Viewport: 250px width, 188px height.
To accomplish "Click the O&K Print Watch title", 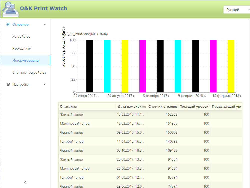I will tap(43, 8).
